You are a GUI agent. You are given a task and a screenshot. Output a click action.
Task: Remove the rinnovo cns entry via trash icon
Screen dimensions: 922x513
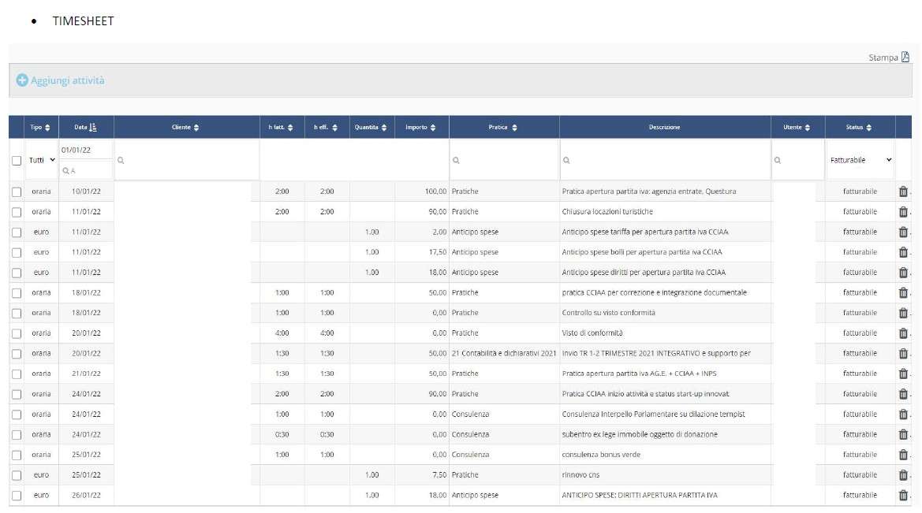click(903, 475)
